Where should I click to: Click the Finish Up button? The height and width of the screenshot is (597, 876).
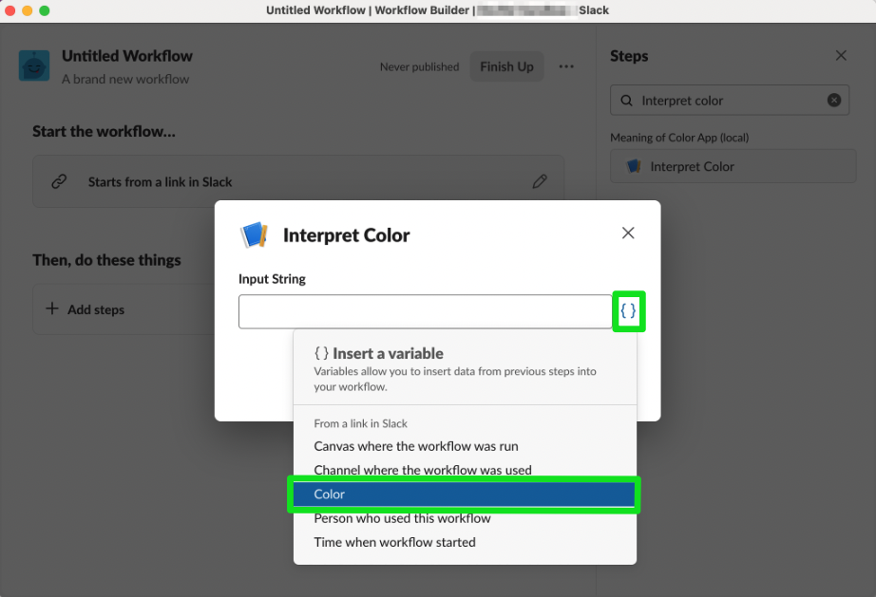pos(505,65)
